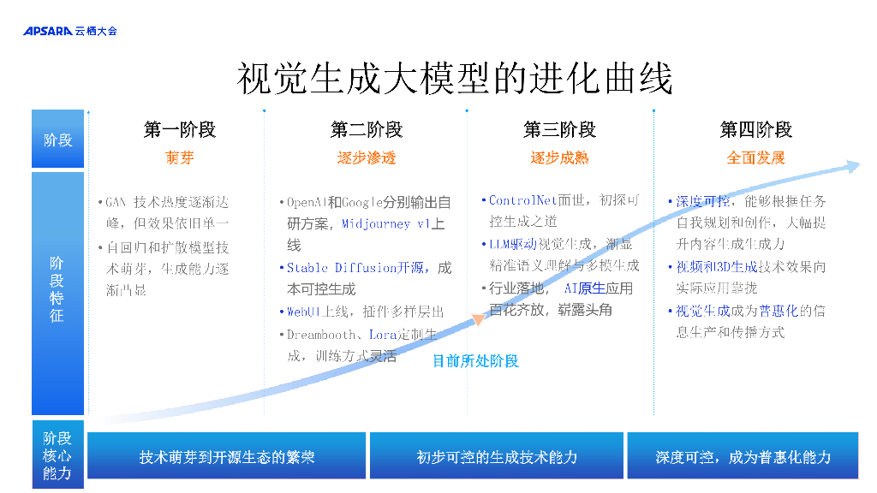Click the orange current-stage triangle marker

coord(478,319)
